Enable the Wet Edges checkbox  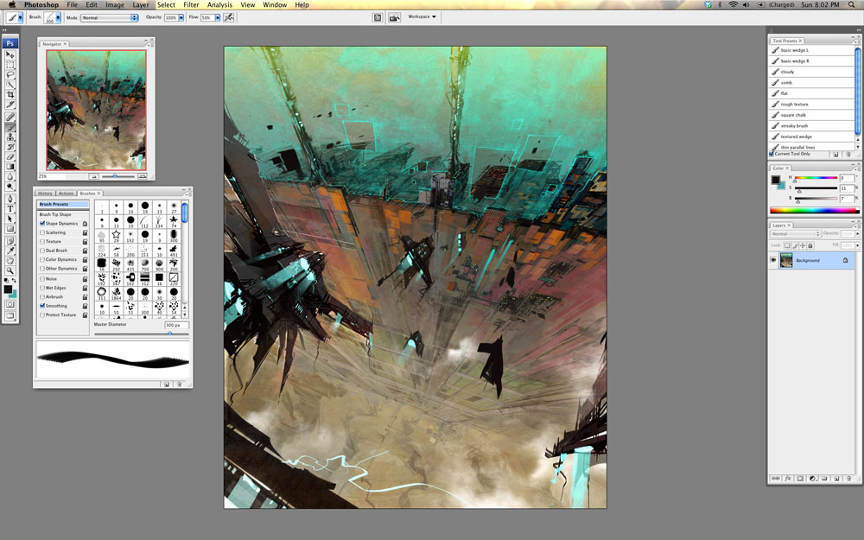point(42,288)
